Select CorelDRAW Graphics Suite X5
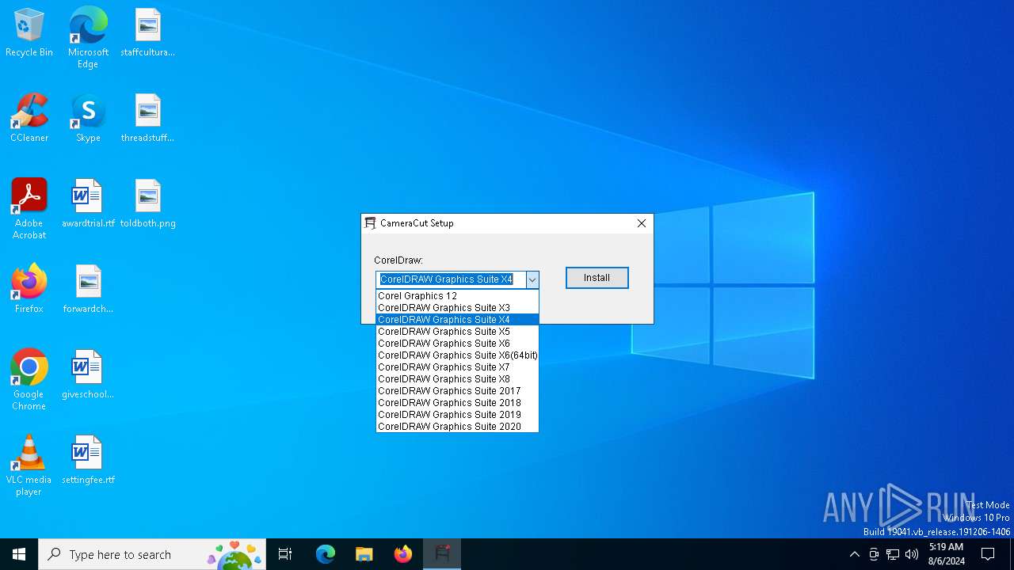 tap(457, 332)
